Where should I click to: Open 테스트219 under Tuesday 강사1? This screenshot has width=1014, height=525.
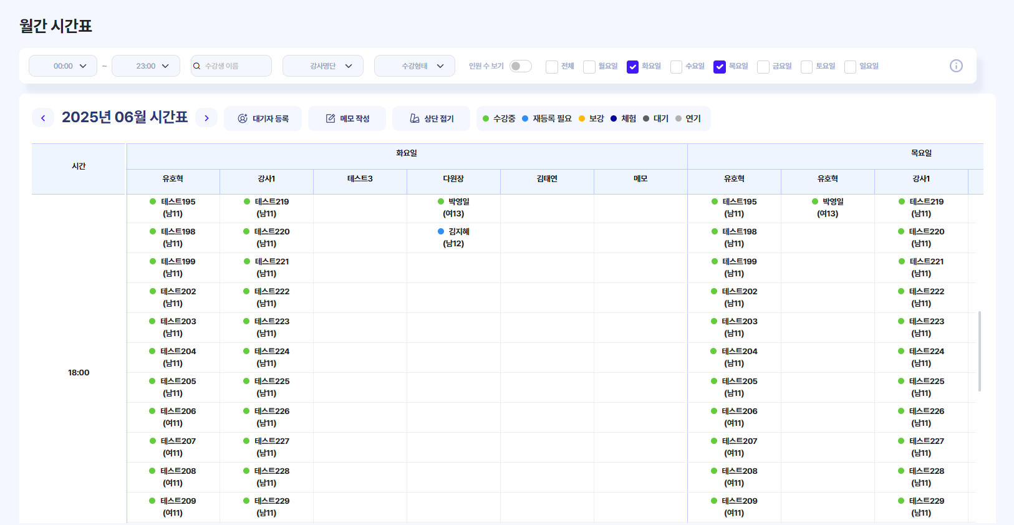click(266, 208)
